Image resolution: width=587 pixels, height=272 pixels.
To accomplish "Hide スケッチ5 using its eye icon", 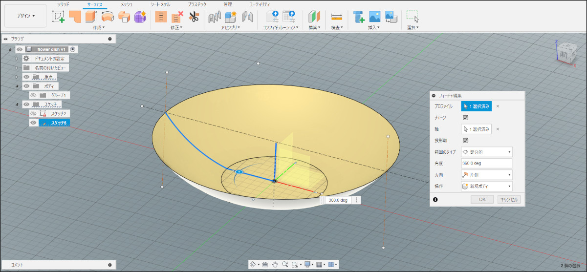I will coord(33,123).
